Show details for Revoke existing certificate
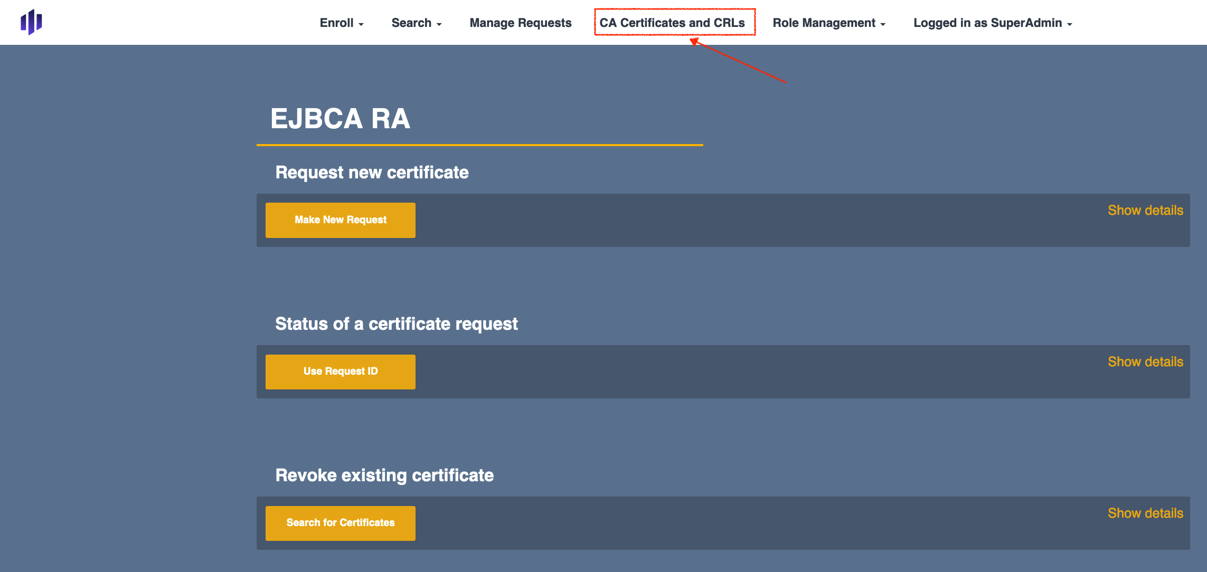 point(1145,513)
